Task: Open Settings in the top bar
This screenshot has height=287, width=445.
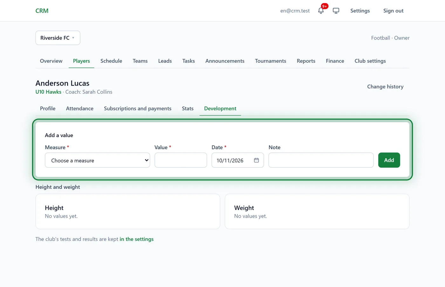Action: pyautogui.click(x=360, y=11)
